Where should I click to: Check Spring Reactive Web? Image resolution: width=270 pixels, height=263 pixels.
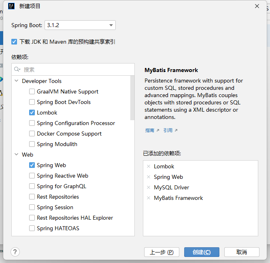(32, 176)
